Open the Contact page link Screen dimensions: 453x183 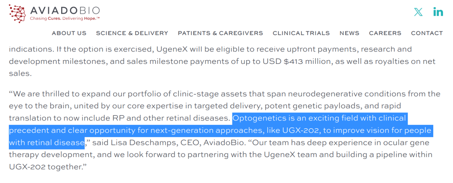427,33
